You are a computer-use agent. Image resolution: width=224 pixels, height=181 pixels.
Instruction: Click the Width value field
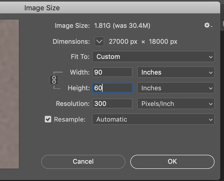[112, 72]
